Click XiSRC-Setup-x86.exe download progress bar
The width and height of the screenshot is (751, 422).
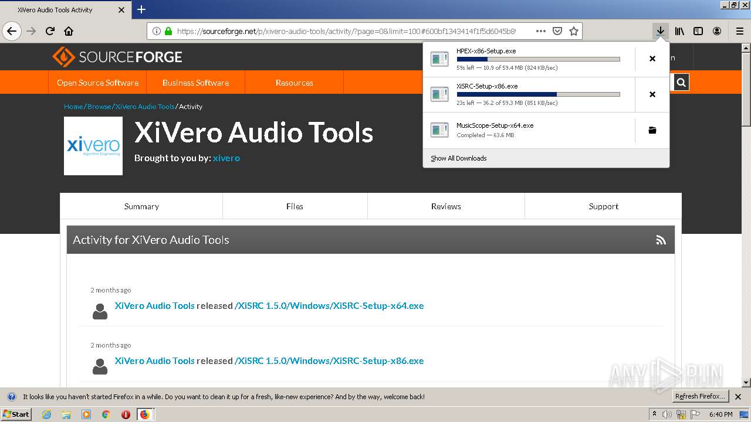tap(538, 94)
